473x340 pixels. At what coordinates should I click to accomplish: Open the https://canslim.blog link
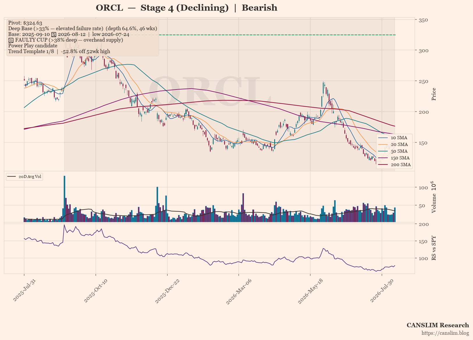(445, 333)
